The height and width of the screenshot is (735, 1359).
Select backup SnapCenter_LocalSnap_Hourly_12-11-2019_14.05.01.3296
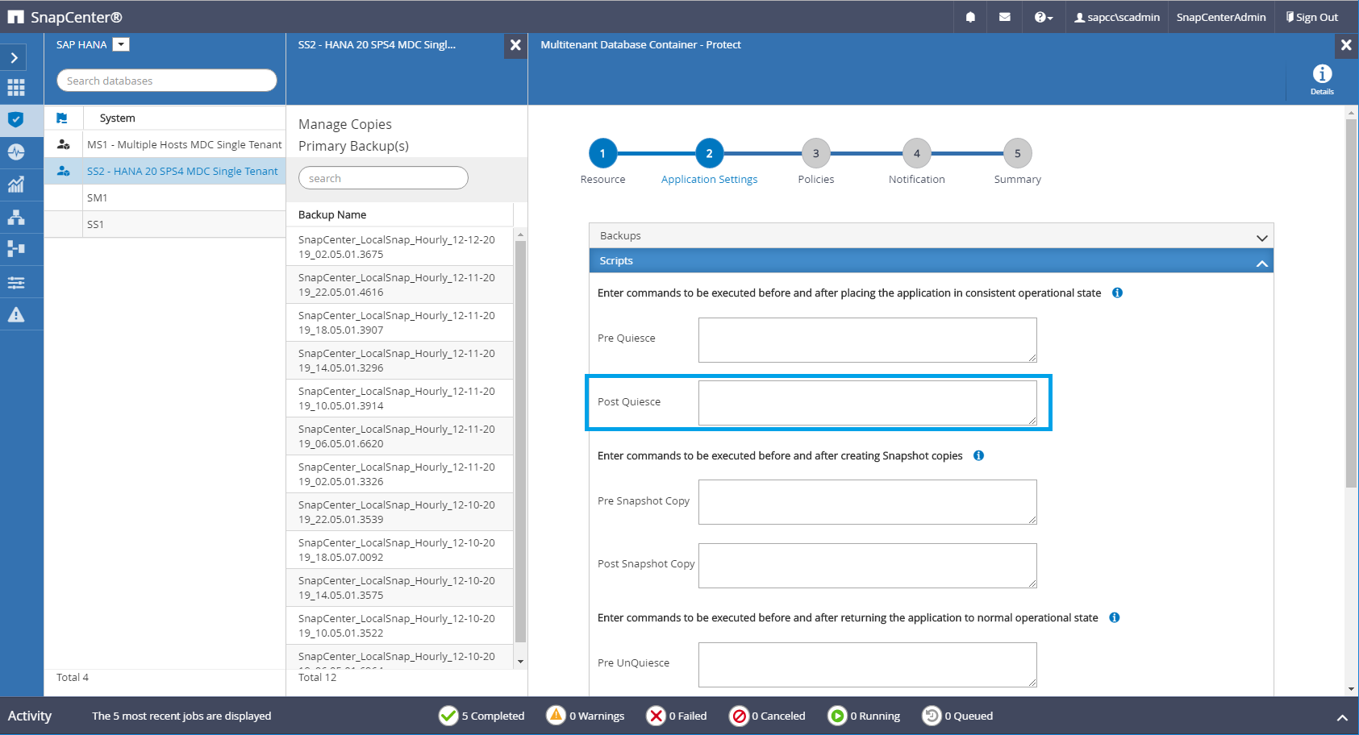399,360
